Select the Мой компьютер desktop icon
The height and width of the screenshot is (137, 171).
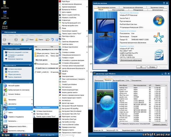(x=5, y=15)
